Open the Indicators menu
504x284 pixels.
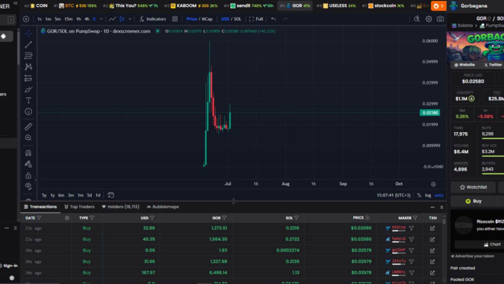pos(152,19)
